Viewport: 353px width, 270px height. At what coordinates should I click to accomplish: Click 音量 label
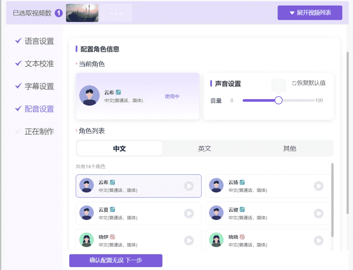[216, 100]
